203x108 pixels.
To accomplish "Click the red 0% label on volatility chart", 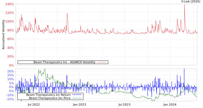I will tap(11, 65).
